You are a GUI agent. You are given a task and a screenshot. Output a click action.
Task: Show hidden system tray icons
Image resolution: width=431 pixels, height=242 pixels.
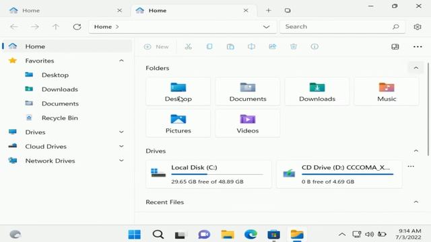click(x=342, y=235)
